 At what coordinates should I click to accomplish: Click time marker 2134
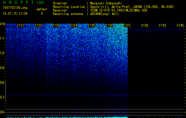point(74,25)
